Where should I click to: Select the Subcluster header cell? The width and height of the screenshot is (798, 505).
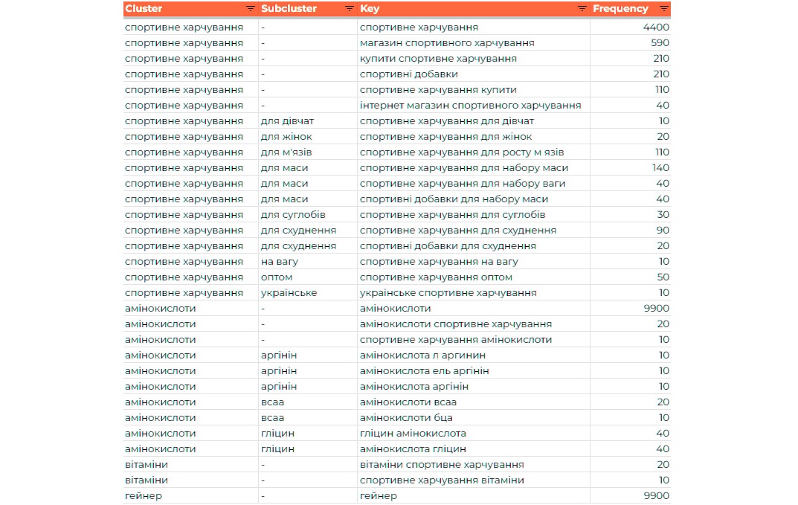point(307,9)
